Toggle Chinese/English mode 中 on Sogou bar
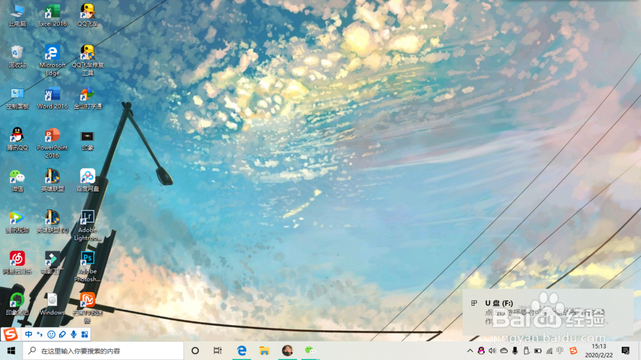The width and height of the screenshot is (641, 360). [29, 334]
